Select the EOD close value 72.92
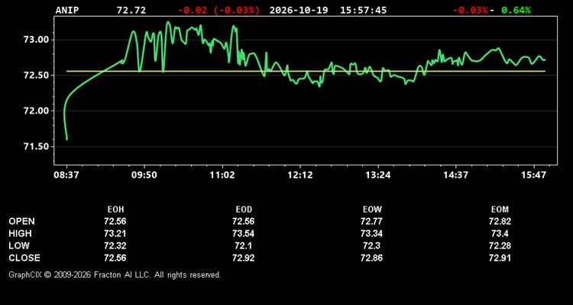Viewport: 573px width, 305px height. pos(244,258)
